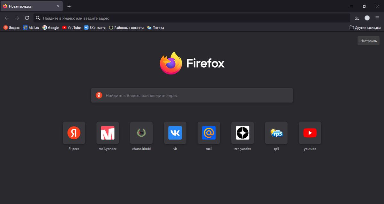Click the Настроить button to customize the page
Viewport: 384px width, 204px height.
[x=368, y=40]
